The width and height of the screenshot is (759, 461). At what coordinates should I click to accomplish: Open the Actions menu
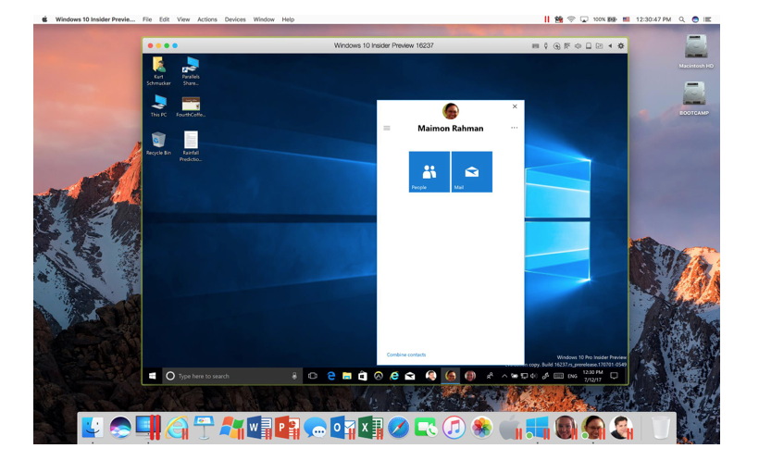point(207,19)
